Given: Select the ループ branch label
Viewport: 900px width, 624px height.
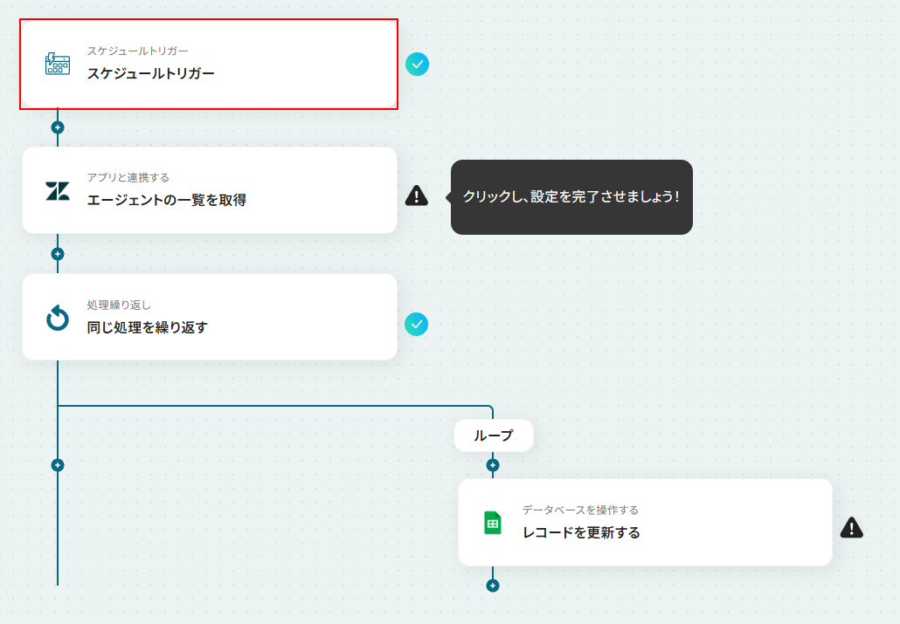Looking at the screenshot, I should pyautogui.click(x=494, y=435).
